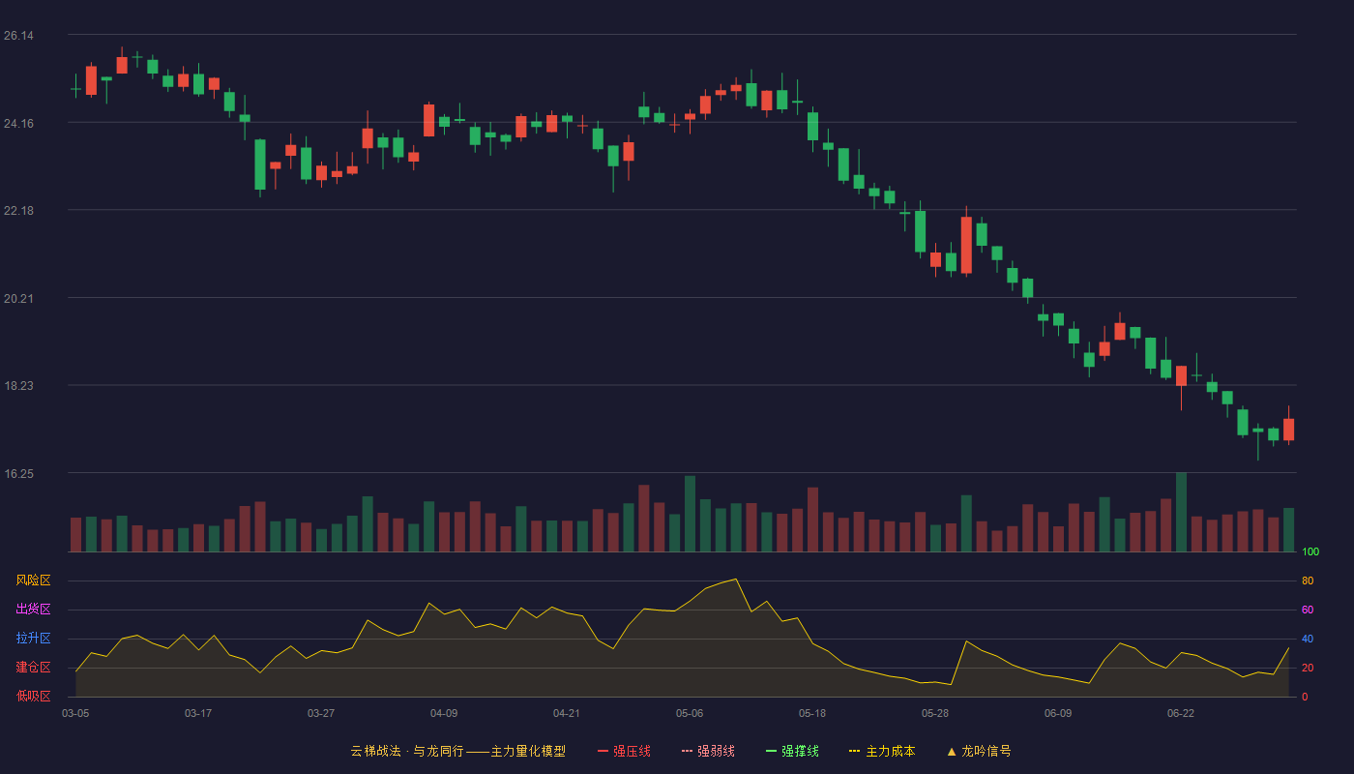The height and width of the screenshot is (774, 1354).
Task: Click the 04-21 date label
Action: click(567, 713)
